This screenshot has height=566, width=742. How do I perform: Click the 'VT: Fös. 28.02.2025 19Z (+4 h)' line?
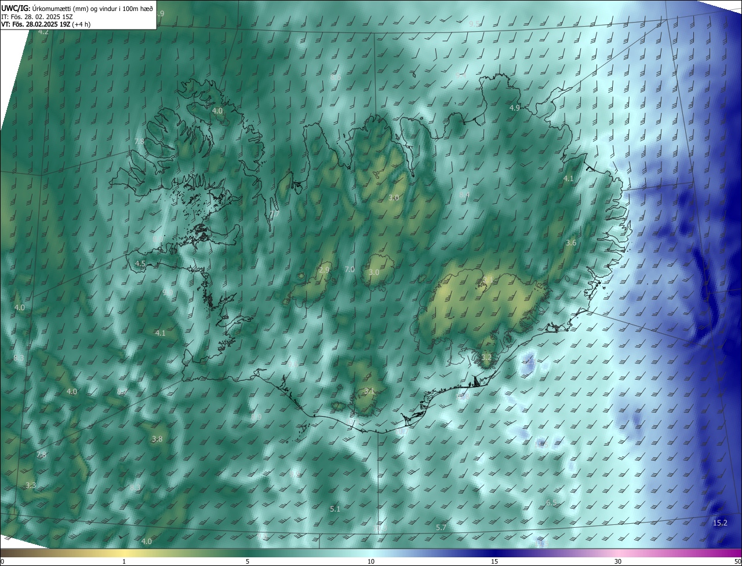46,24
